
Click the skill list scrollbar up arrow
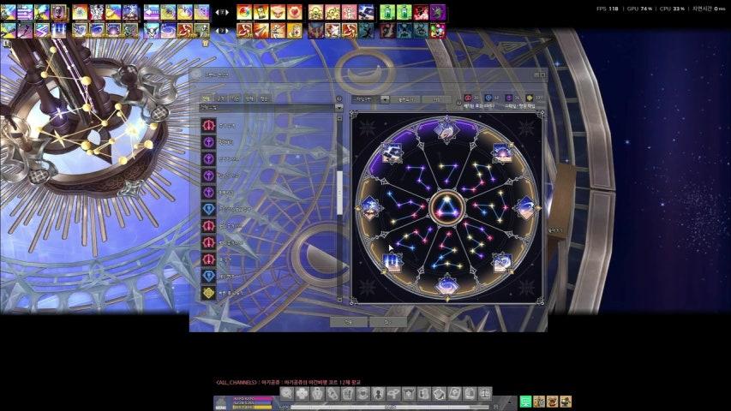pos(339,119)
